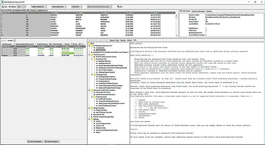Viewport: 265px width, 145px height.
Task: Open Composite Matching Functions topic
Action: (108, 101)
